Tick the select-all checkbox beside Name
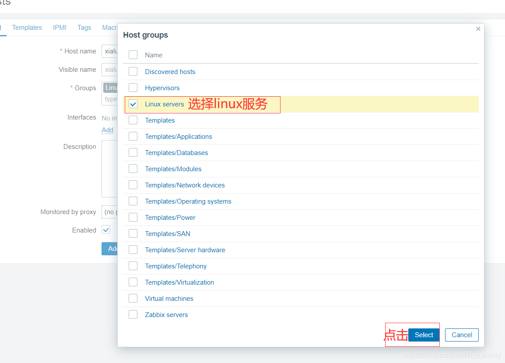505x363 pixels. [x=133, y=55]
